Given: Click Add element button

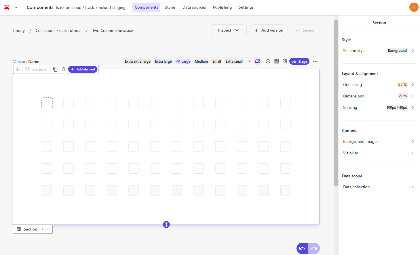Looking at the screenshot, I should [83, 69].
